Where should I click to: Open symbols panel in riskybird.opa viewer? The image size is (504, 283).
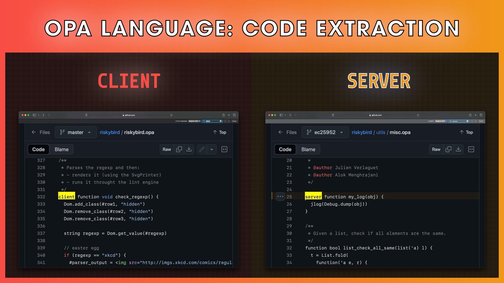tap(224, 149)
